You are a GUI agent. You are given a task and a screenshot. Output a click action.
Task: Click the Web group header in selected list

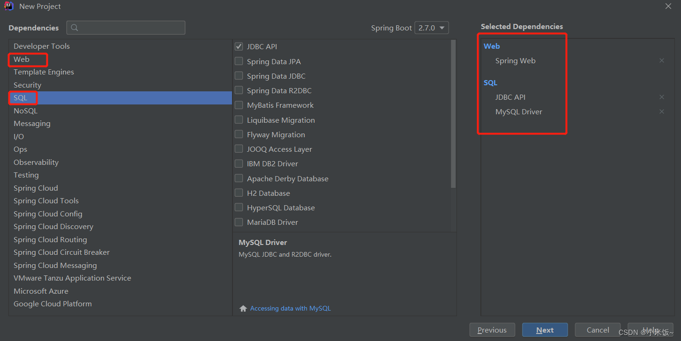click(x=492, y=46)
